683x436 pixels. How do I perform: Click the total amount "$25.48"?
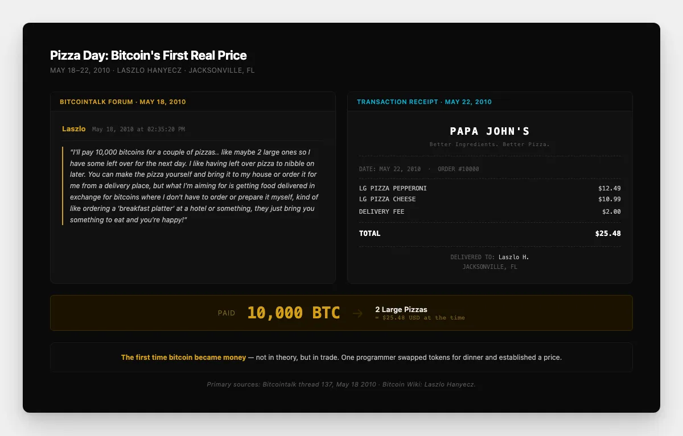coord(608,233)
